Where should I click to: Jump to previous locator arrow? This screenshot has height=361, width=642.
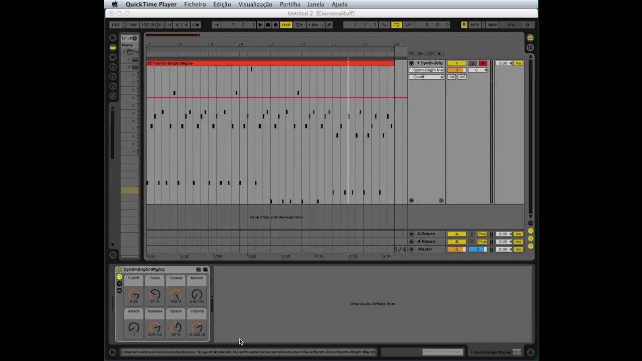(x=411, y=53)
